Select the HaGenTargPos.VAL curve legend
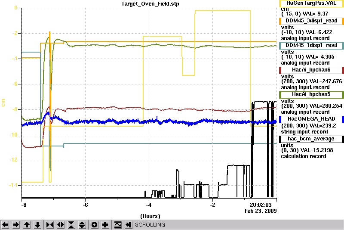 311,3
